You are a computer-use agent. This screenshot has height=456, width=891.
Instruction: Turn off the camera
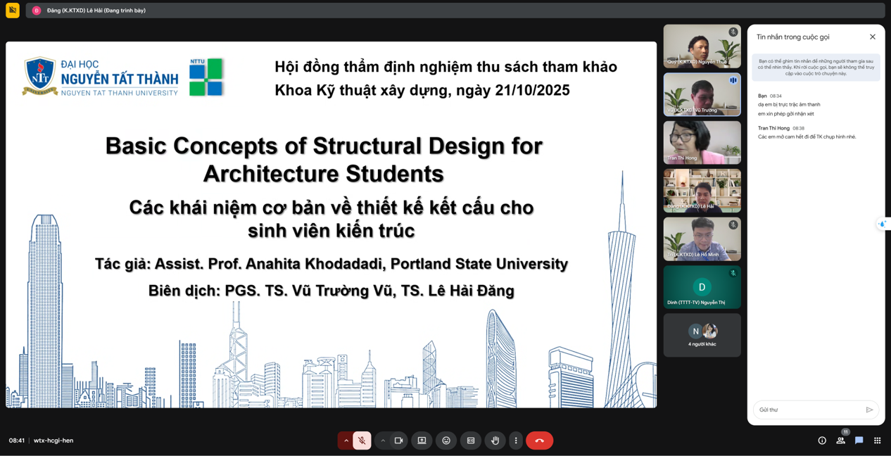pos(398,441)
